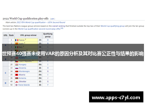Image resolution: width=146 pixels, height=105 pixels.
Task: Jump to reference 30 footnote
Action: pyautogui.click(x=62, y=28)
